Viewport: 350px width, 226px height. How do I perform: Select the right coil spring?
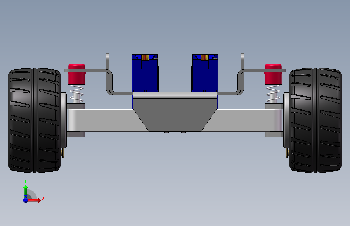[x=273, y=94]
